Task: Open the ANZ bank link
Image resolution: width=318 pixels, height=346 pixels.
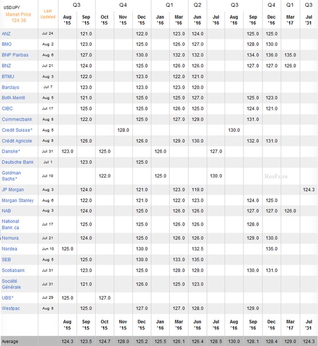Action: tap(6, 34)
